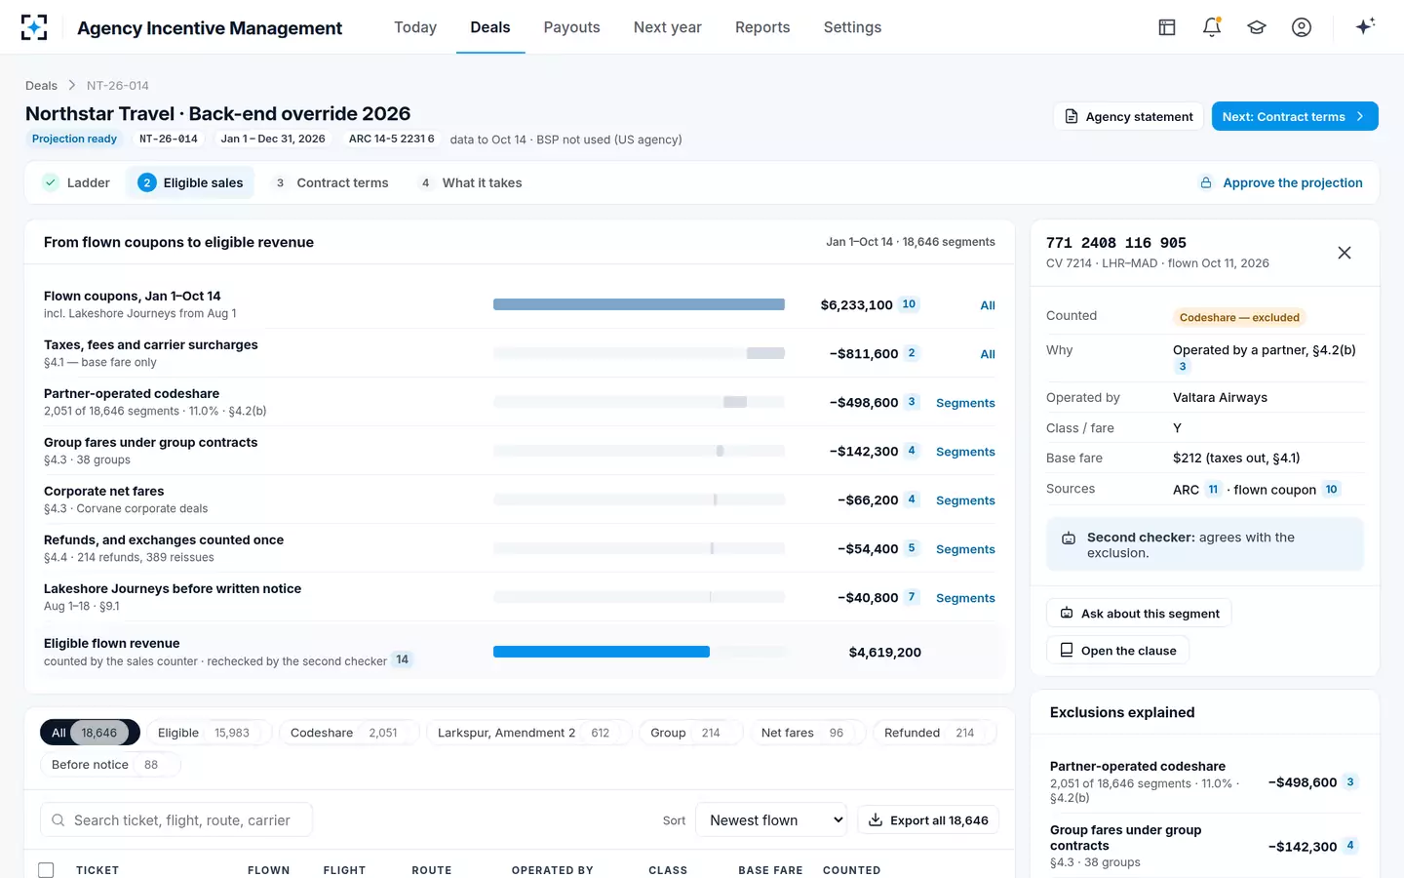The image size is (1404, 878).
Task: Open the sparkle assistant icon
Action: coord(1365,26)
